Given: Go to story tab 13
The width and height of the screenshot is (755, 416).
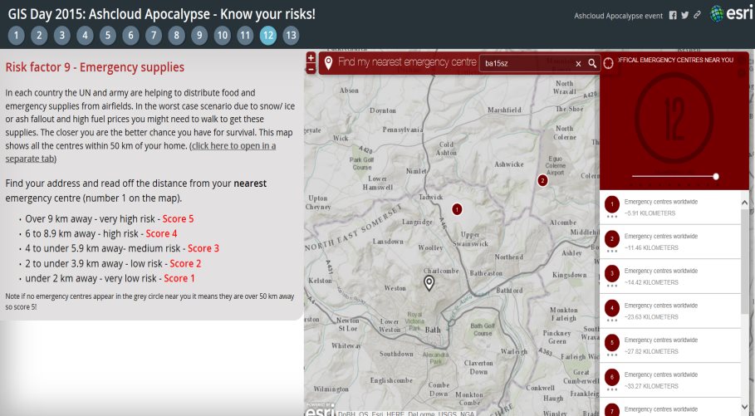Looking at the screenshot, I should 291,35.
